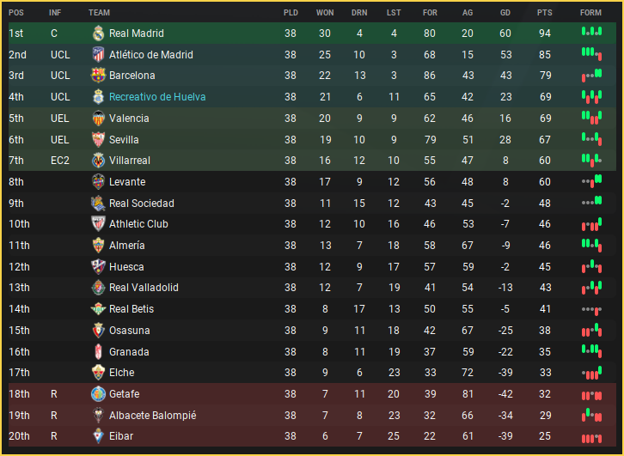Click the Real Betis crest icon
Image resolution: width=624 pixels, height=456 pixels.
98,309
